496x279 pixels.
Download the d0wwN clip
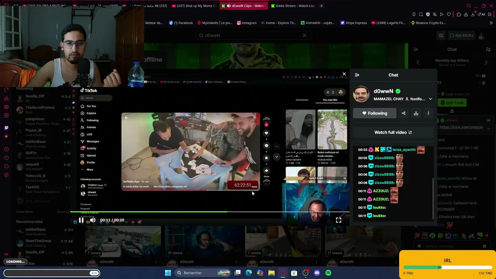tap(416, 113)
